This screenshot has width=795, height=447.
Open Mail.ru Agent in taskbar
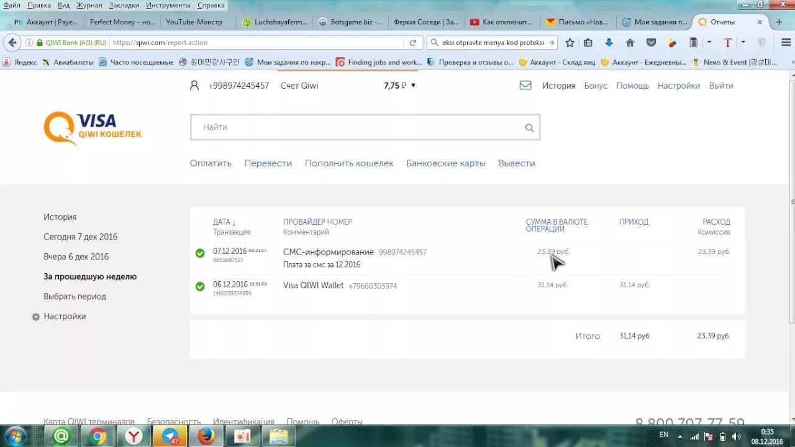pyautogui.click(x=61, y=436)
